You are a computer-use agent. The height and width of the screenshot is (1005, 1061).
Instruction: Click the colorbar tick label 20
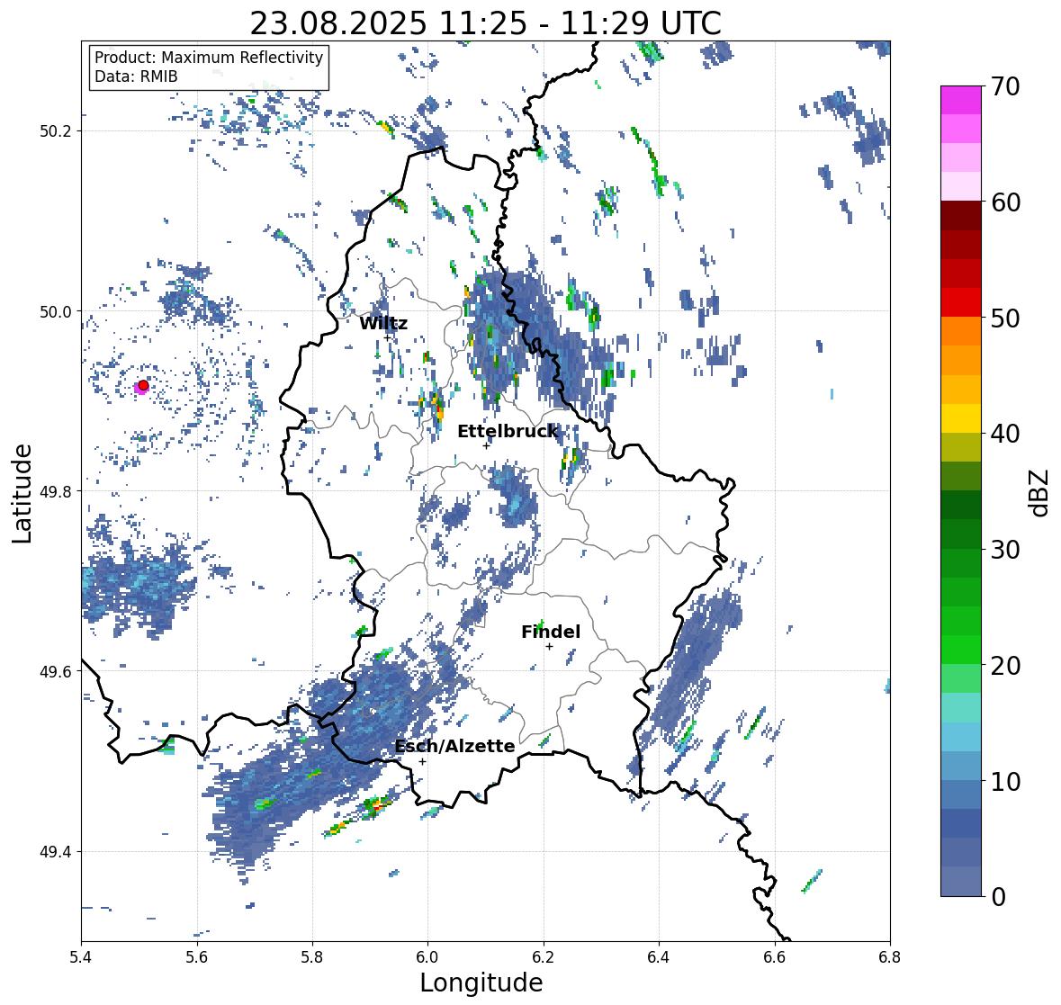pos(1005,666)
